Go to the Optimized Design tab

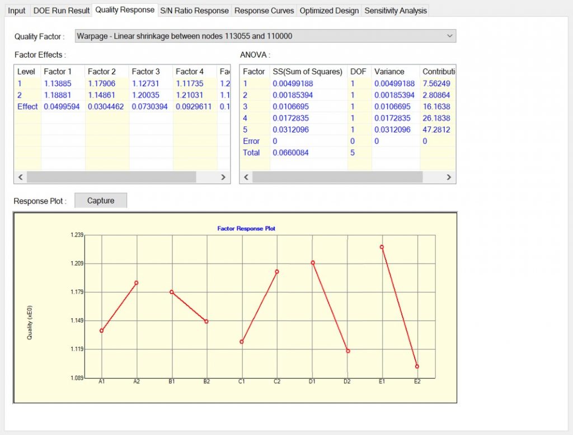(x=329, y=11)
